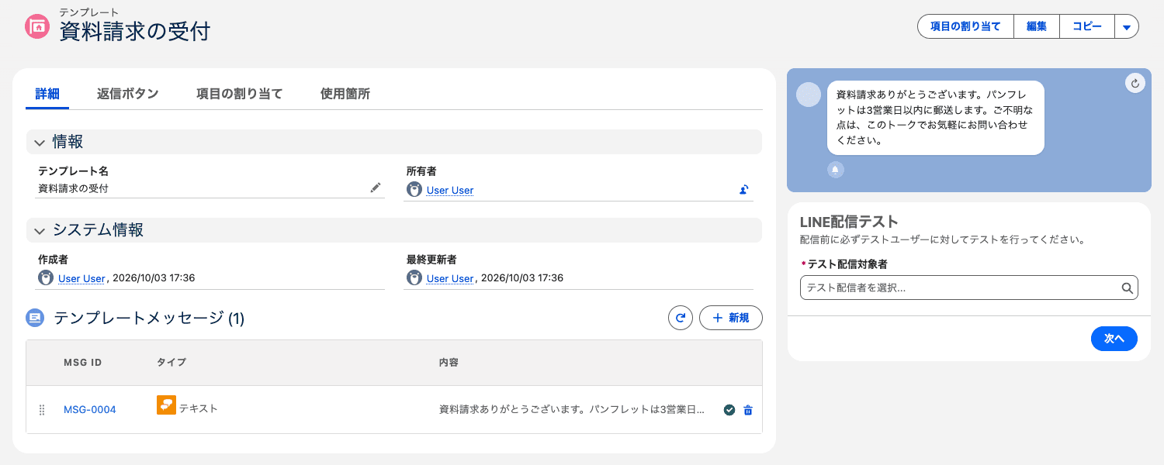Click the preview message bubble text
1164x465 pixels.
(935, 118)
